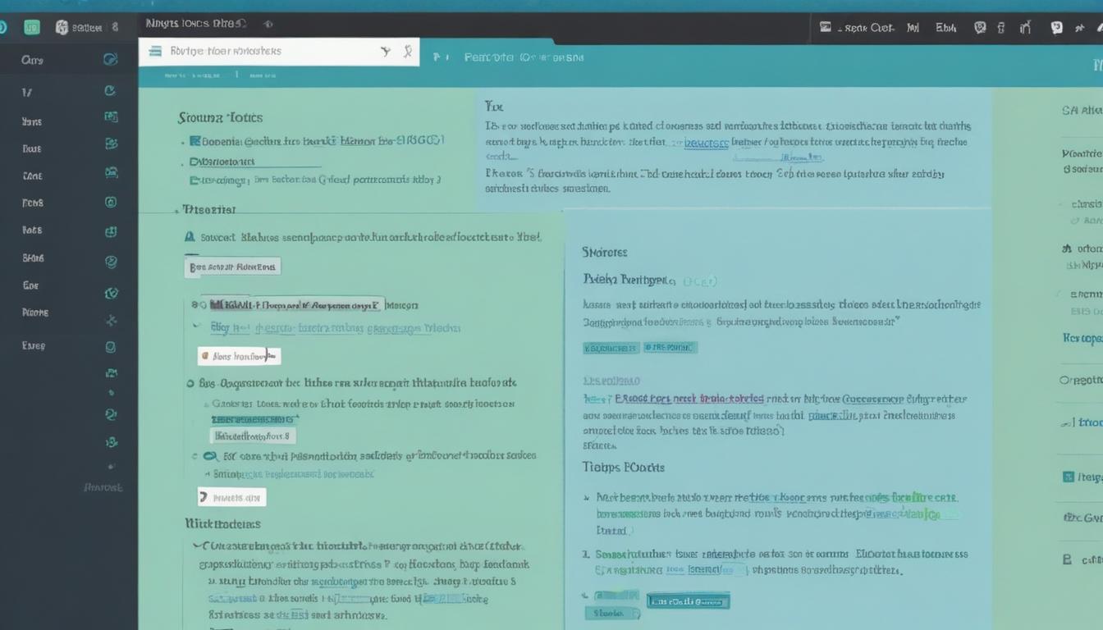This screenshot has width=1103, height=630.
Task: Click the white button with the orange dot
Action: pos(239,356)
